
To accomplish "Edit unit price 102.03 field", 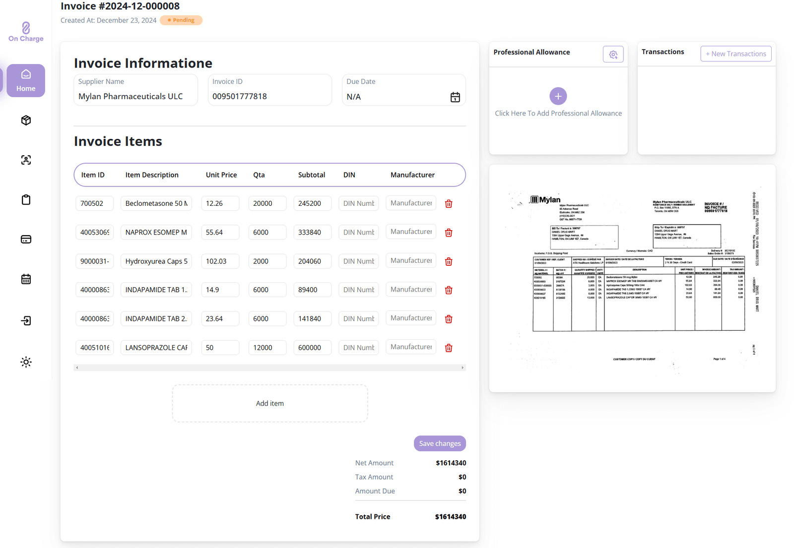I will pos(220,261).
